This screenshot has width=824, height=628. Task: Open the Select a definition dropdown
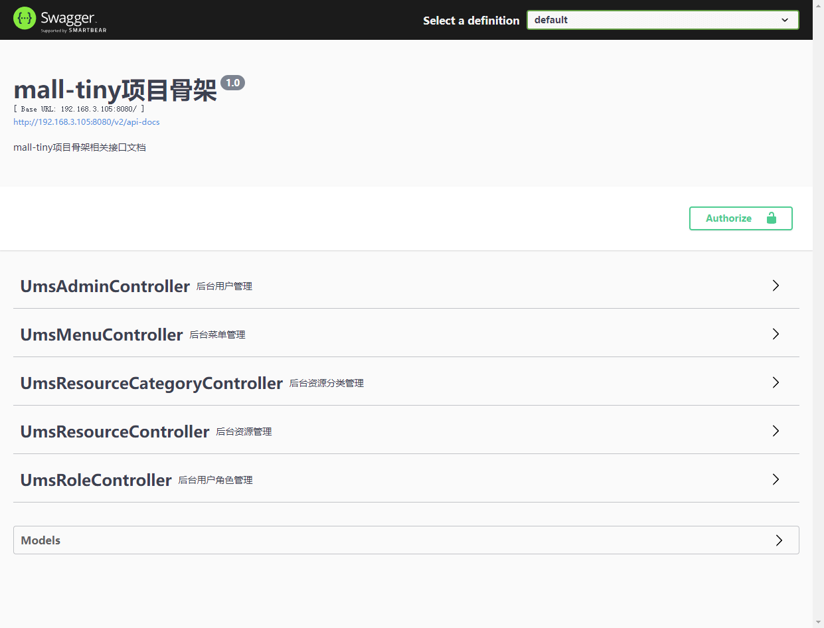(663, 20)
